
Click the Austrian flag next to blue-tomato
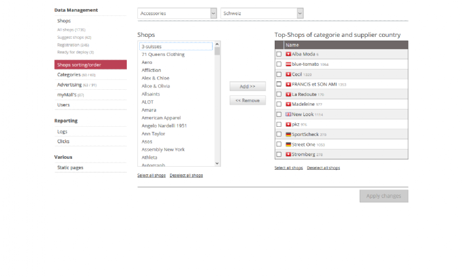coord(288,64)
